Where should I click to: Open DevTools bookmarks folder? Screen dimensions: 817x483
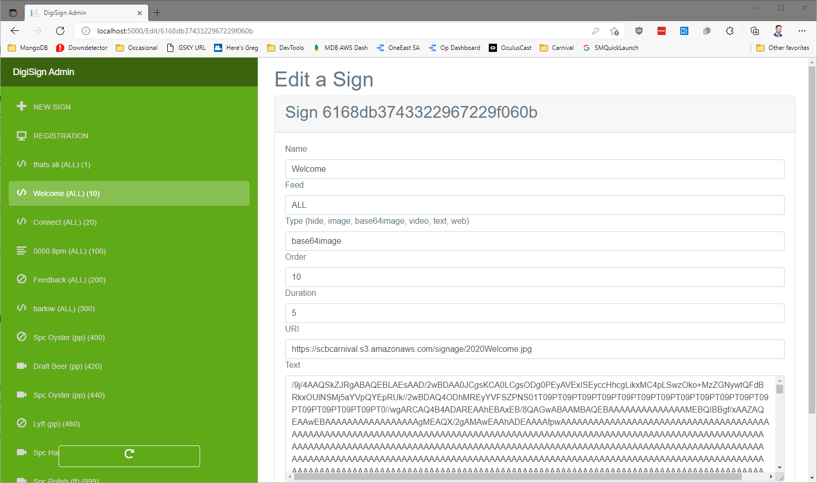285,48
